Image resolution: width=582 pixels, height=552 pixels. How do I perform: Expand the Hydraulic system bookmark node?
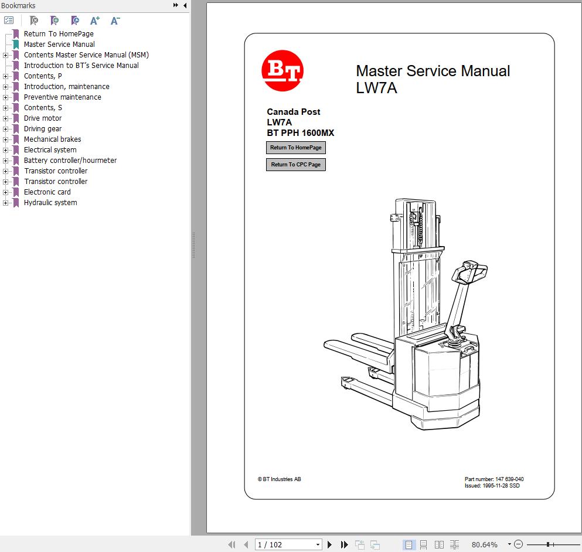coord(6,203)
